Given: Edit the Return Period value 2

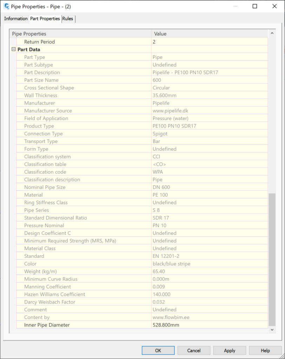Looking at the screenshot, I should tap(210, 42).
